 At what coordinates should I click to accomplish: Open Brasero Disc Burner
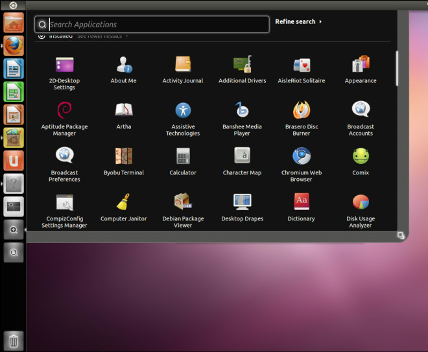coord(302,119)
